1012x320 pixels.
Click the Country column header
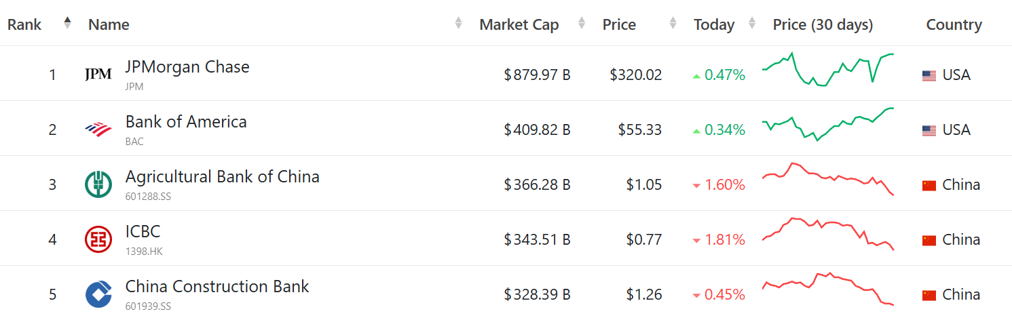point(954,25)
